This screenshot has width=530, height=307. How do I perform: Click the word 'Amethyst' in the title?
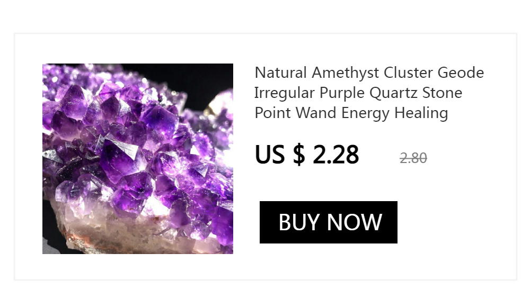(346, 73)
